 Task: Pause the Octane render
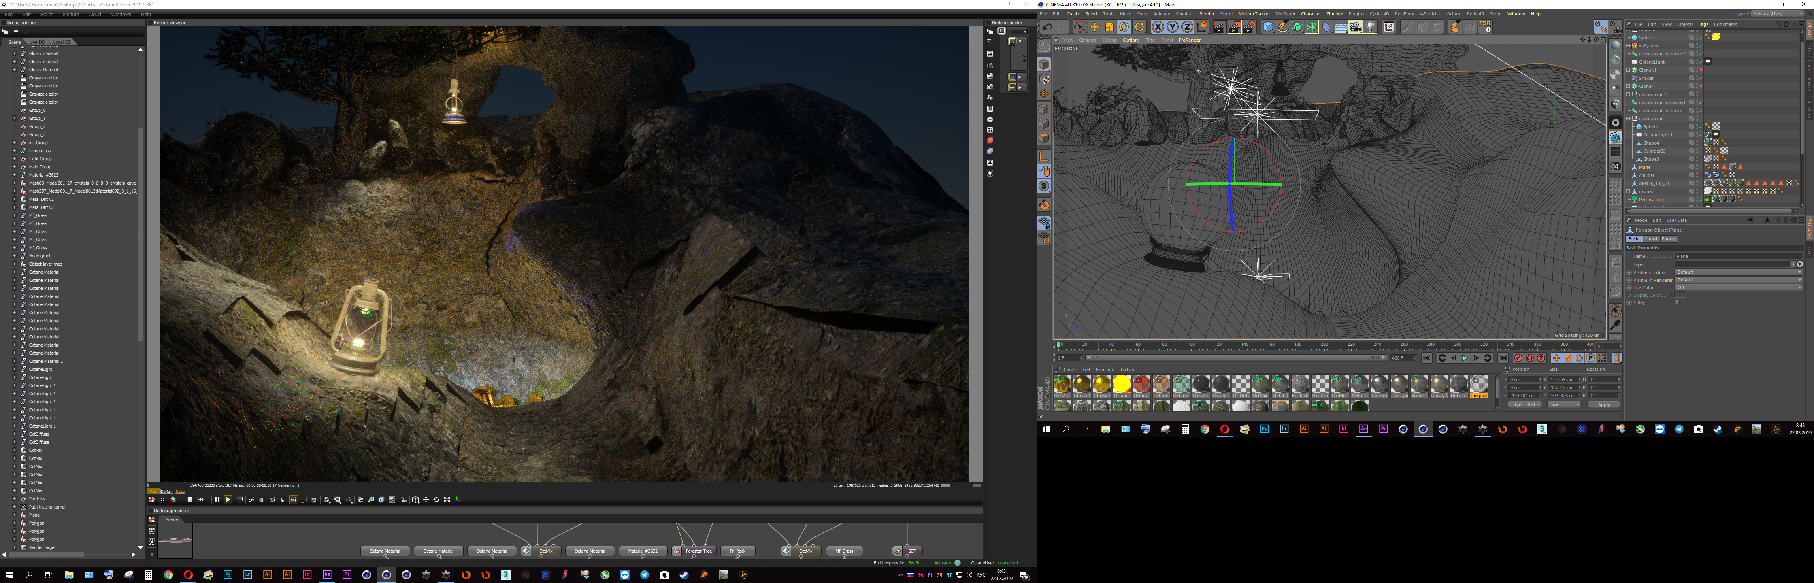(x=217, y=500)
